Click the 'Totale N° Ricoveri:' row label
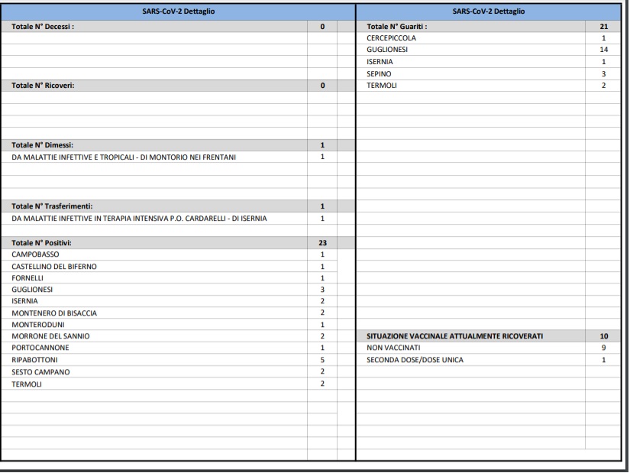This screenshot has height=473, width=630. pos(43,86)
